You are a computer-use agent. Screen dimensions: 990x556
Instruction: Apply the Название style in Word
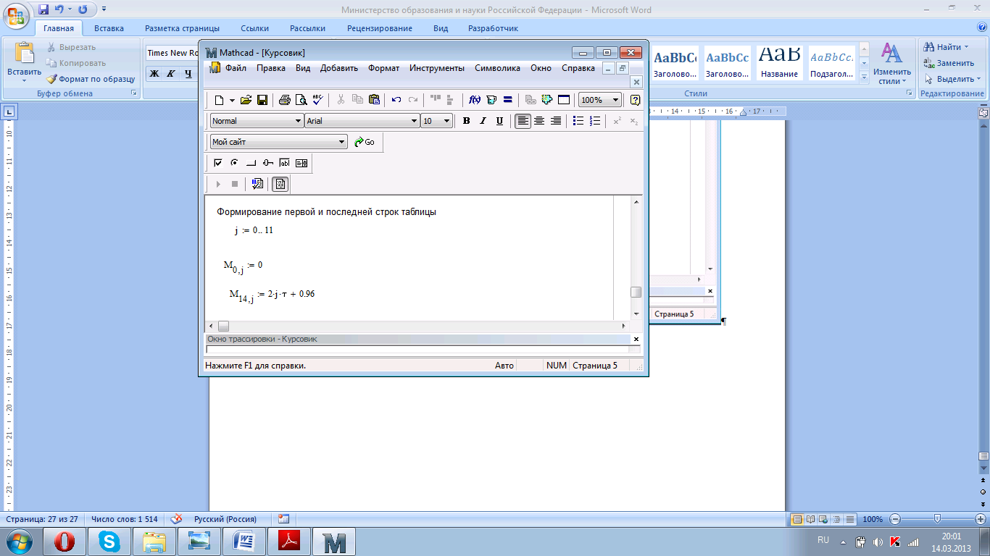[780, 64]
